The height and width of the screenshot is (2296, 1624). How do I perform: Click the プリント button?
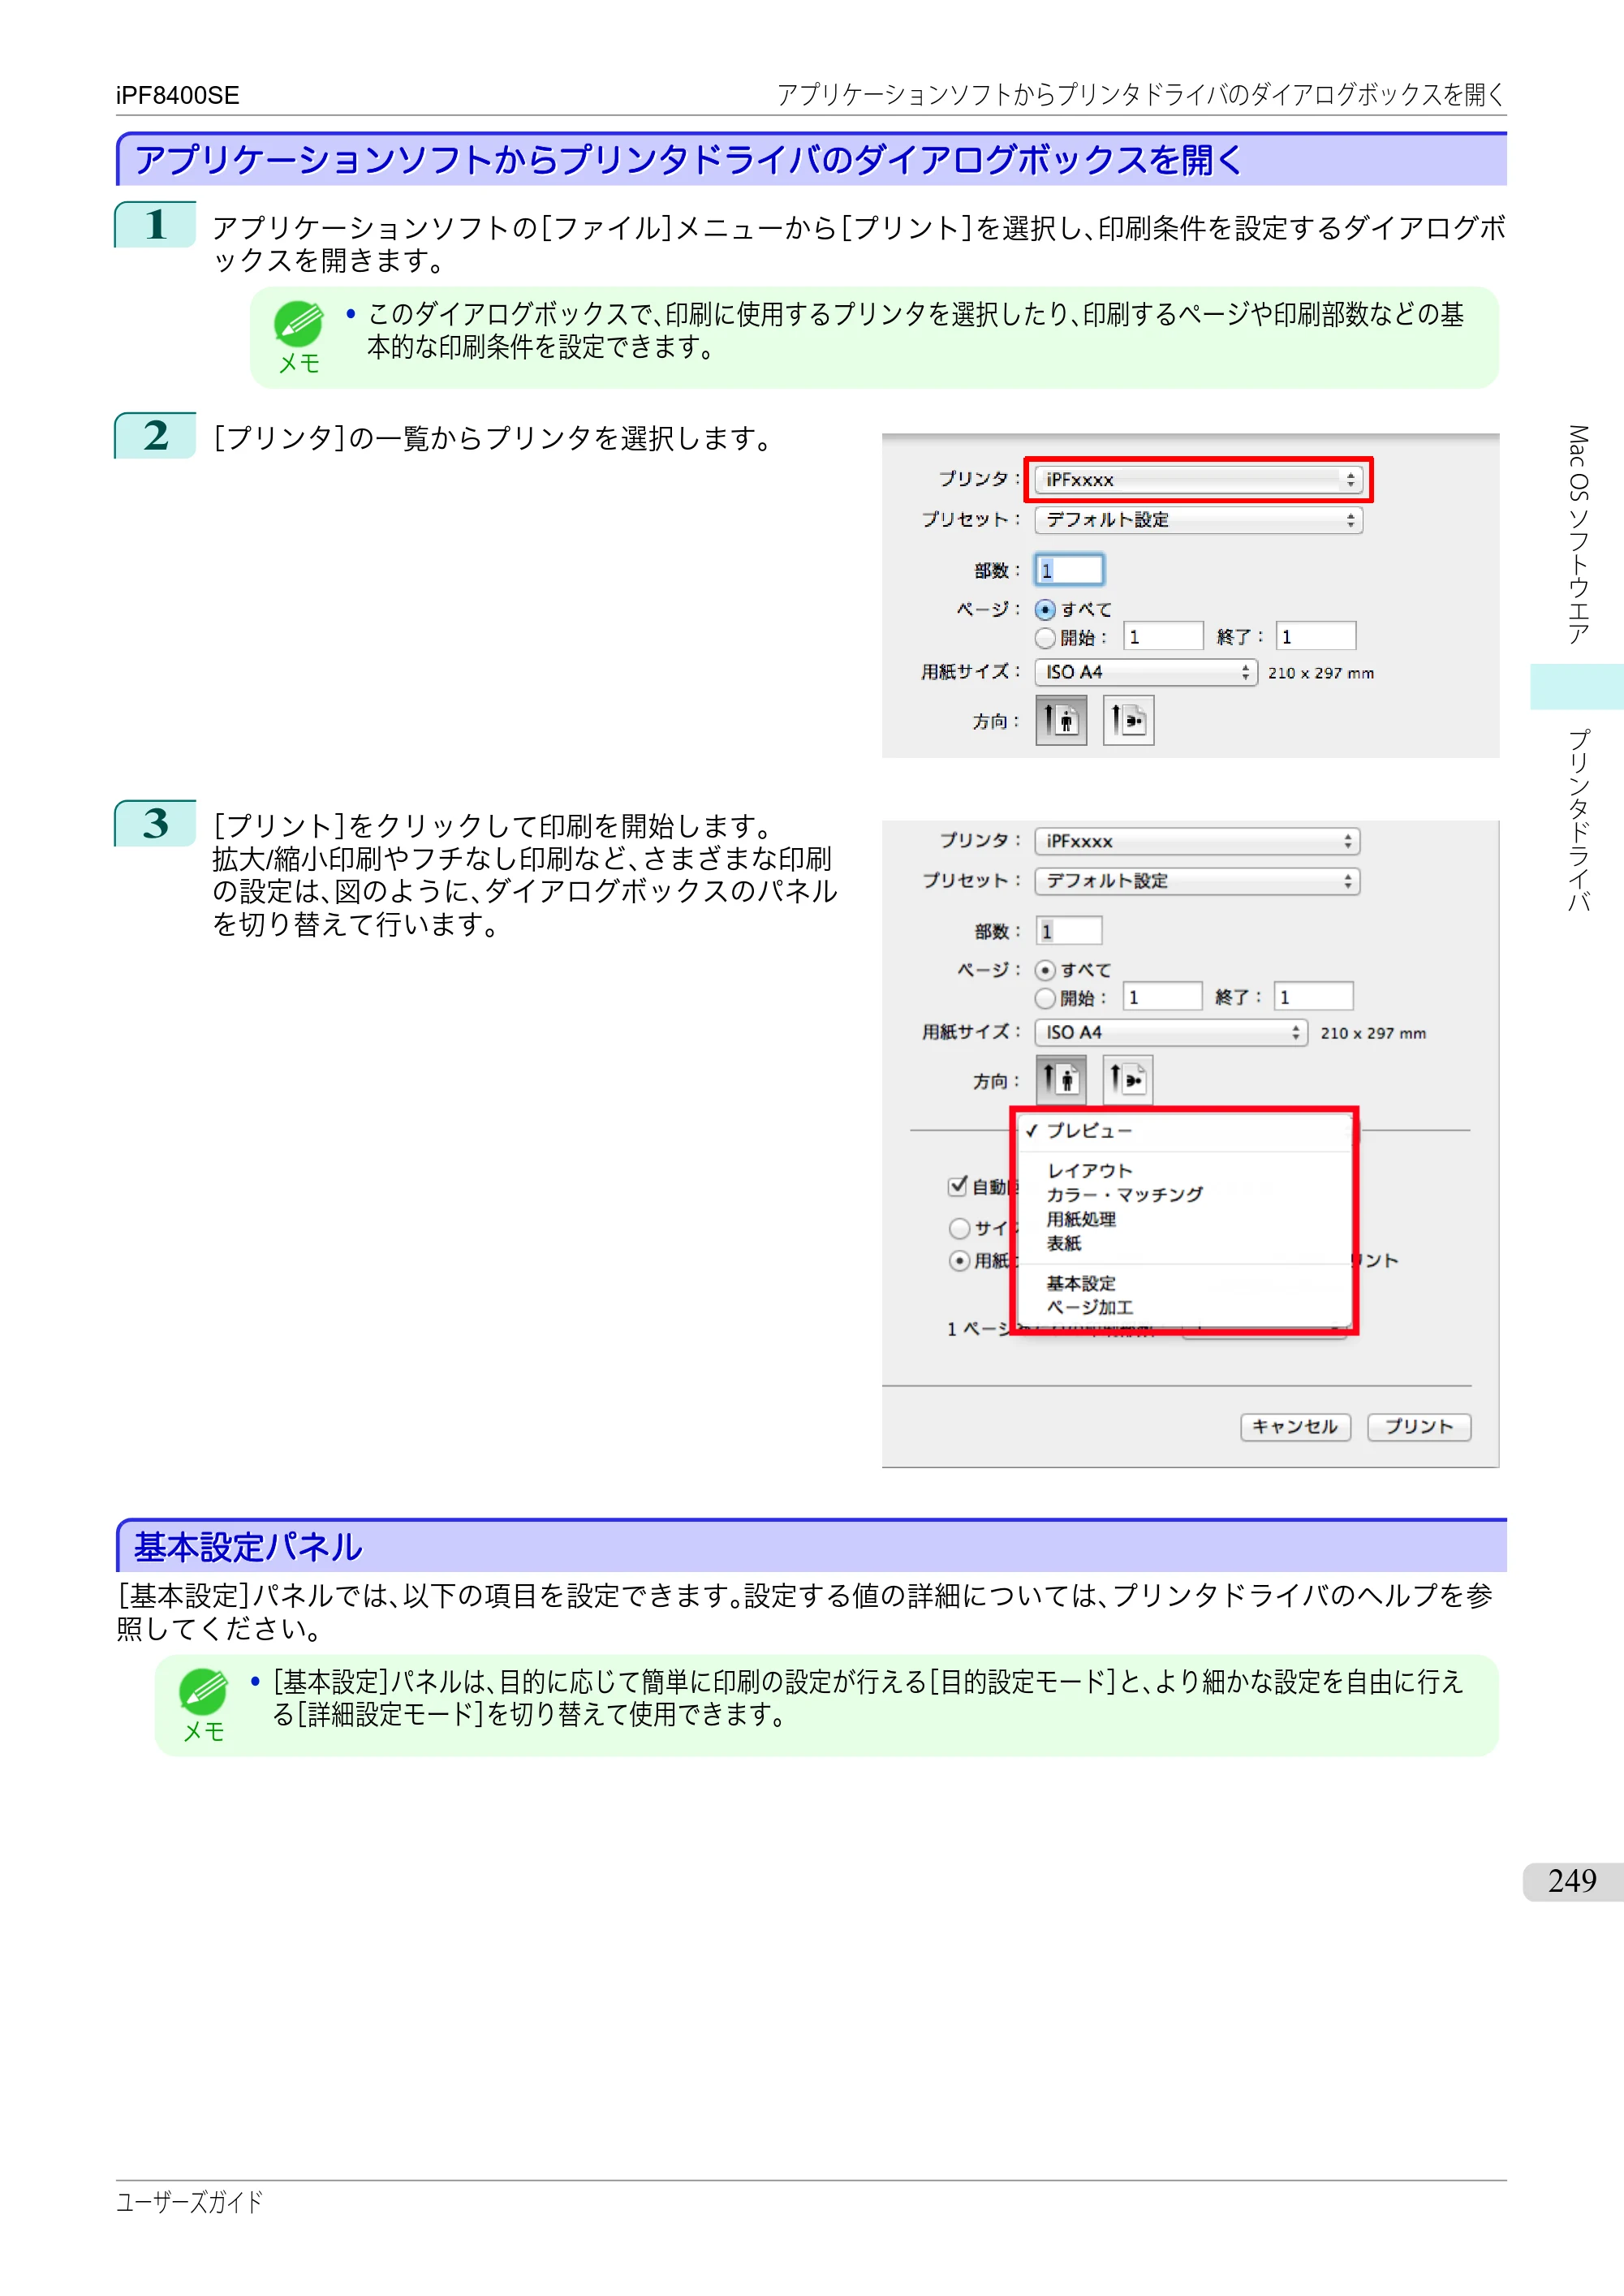(1419, 1427)
